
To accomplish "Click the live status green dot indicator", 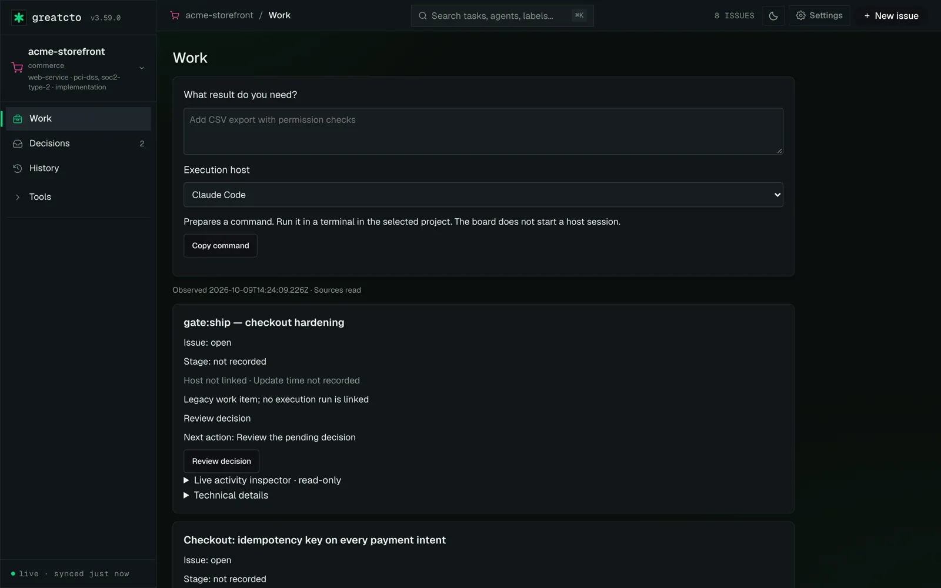I will 13,573.
